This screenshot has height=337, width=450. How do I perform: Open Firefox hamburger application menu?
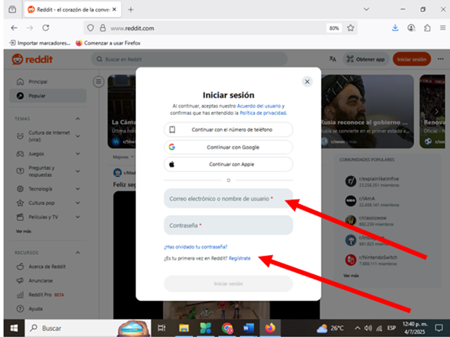click(x=443, y=28)
